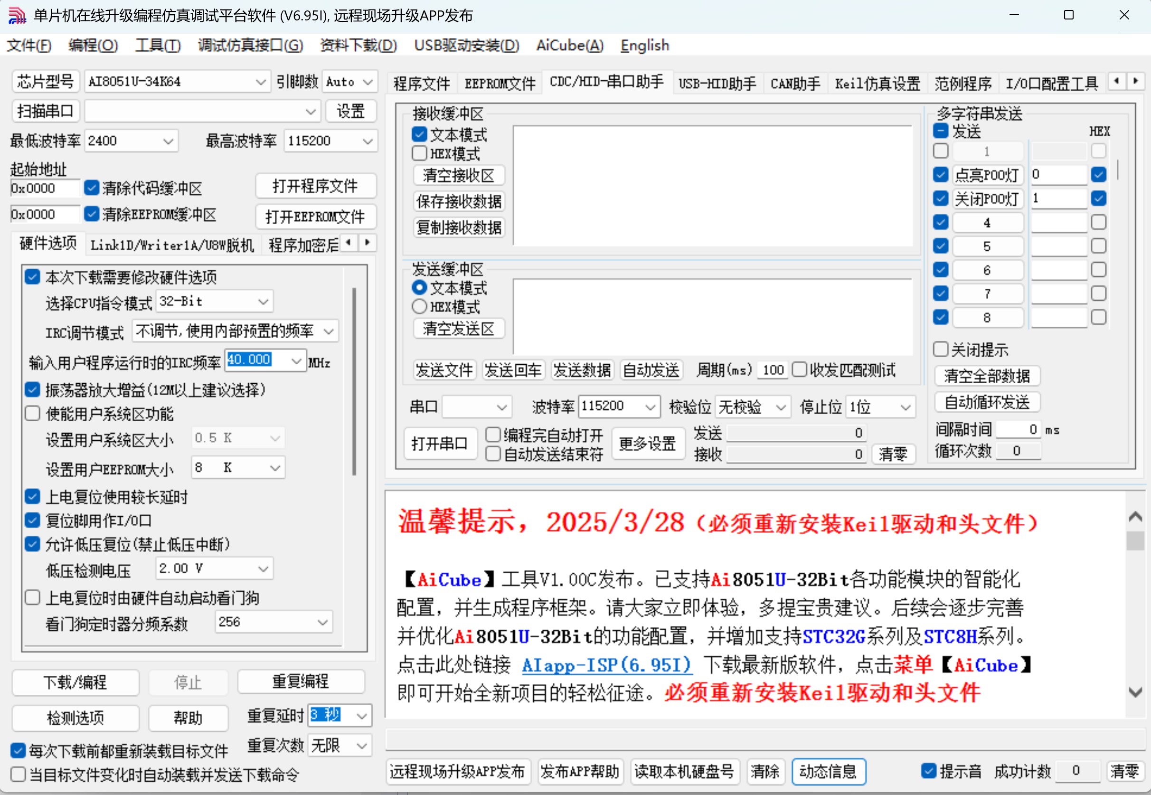This screenshot has height=795, width=1151.
Task: Click right arrow beside 程序加密 tab
Action: click(x=368, y=243)
